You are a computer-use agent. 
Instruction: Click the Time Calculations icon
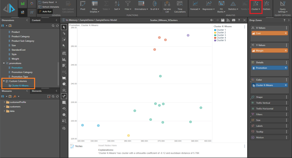tap(180, 7)
